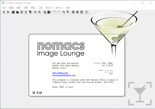The image size is (155, 109).
Task: Maximize the nomacs window
Action: [142, 3]
